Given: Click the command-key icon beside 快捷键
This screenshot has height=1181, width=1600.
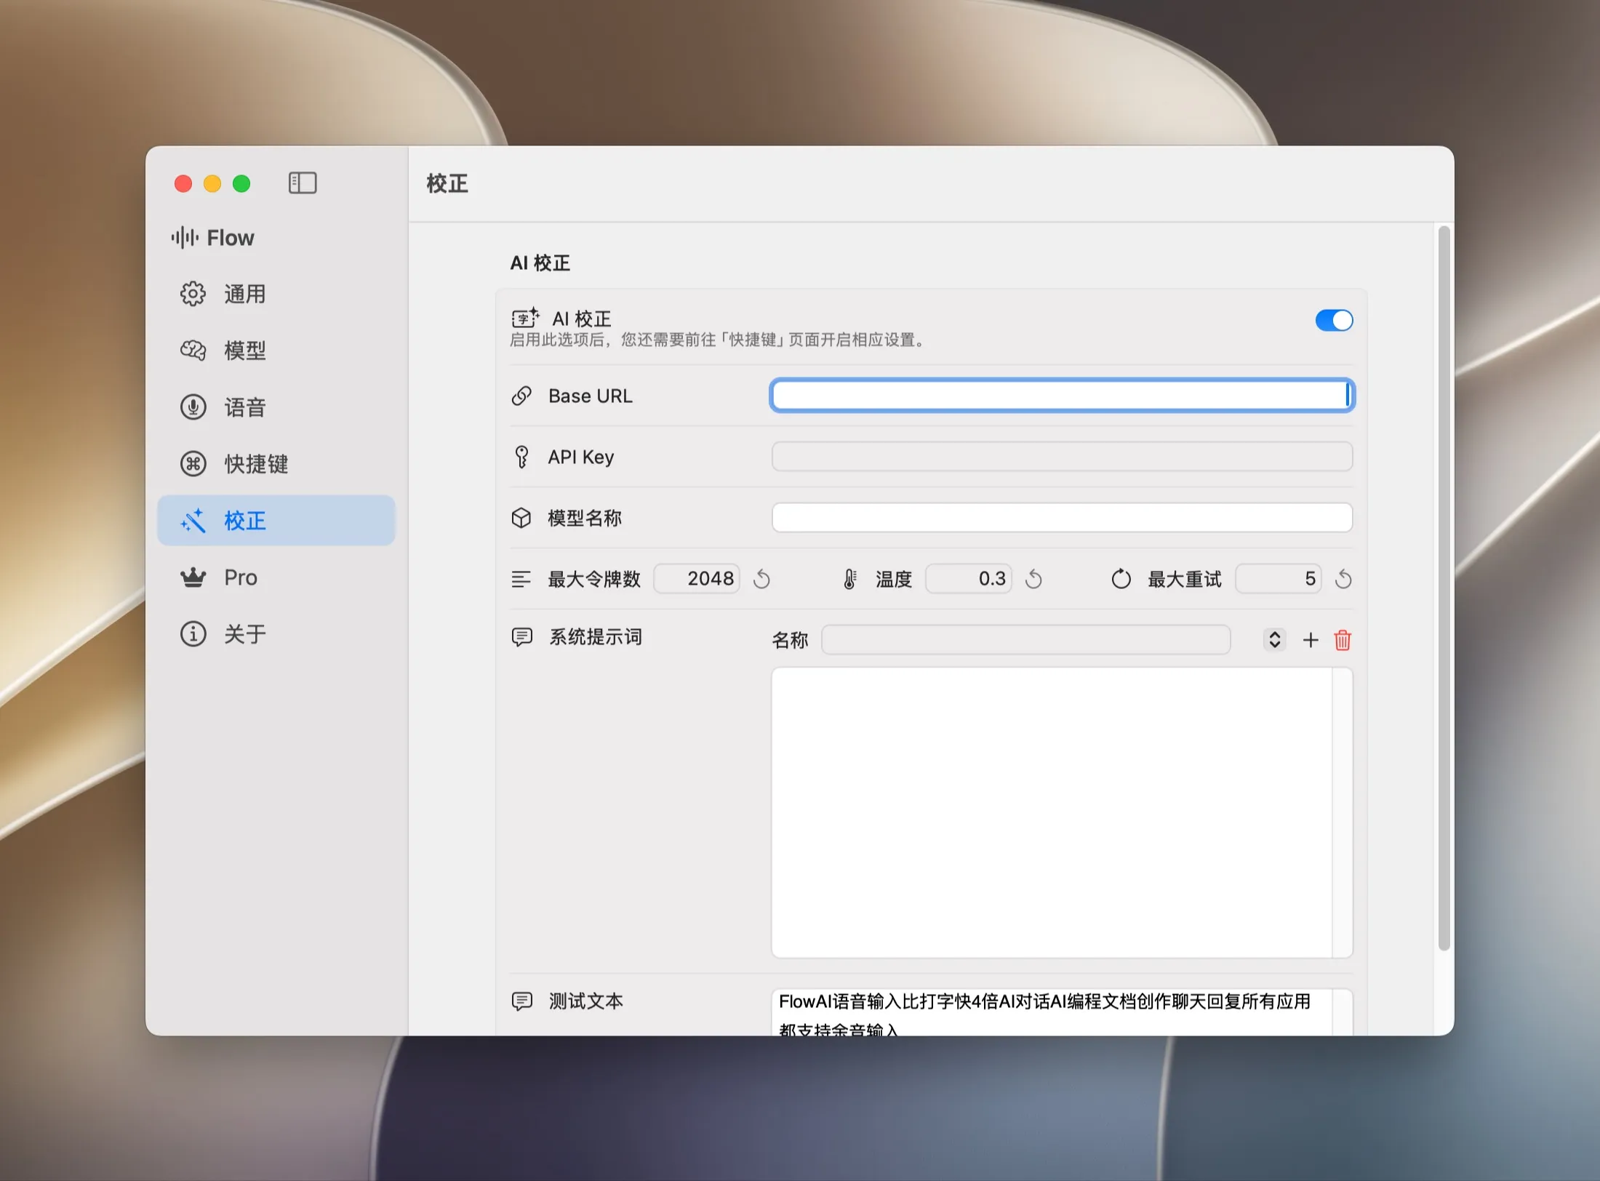Looking at the screenshot, I should [193, 464].
